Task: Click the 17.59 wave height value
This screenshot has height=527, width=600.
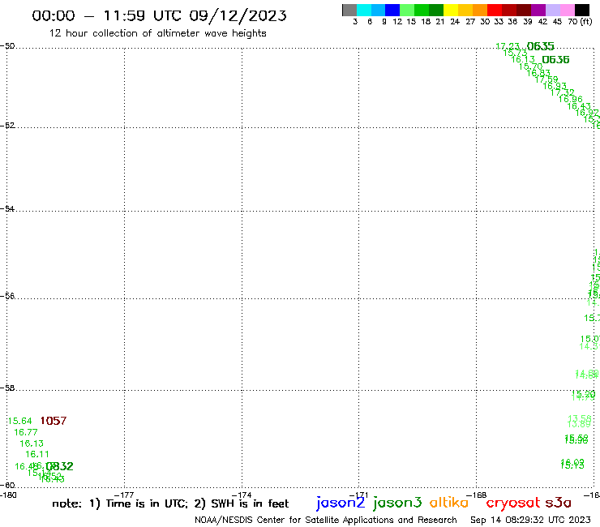Action: 546,79
